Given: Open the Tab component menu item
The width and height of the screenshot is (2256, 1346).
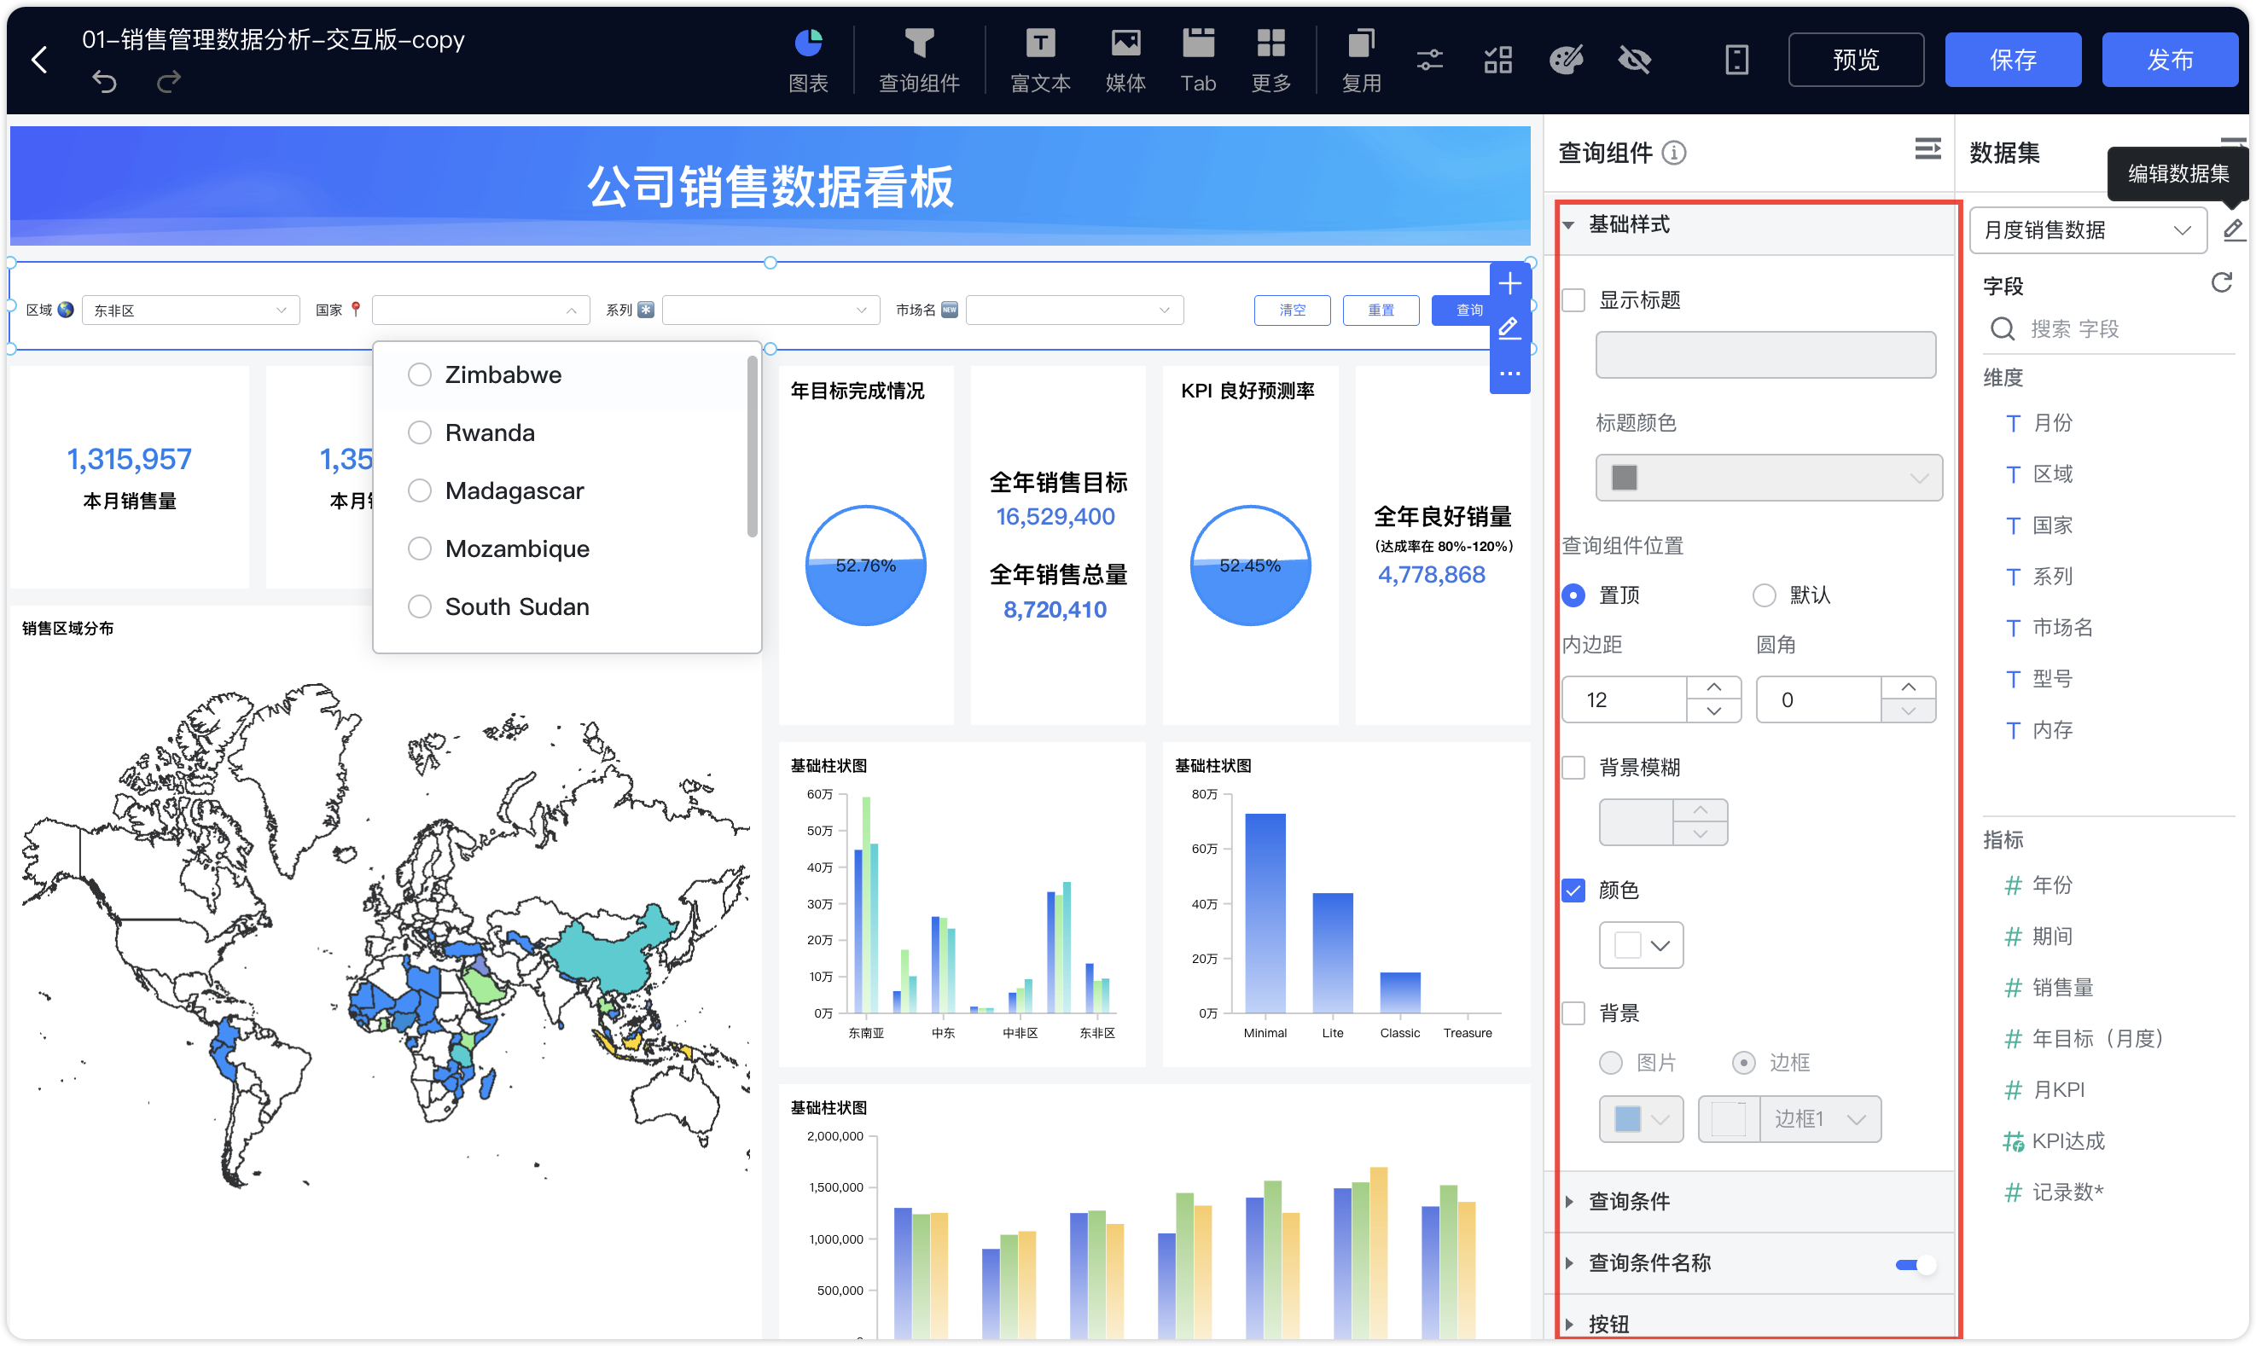Looking at the screenshot, I should pyautogui.click(x=1197, y=60).
